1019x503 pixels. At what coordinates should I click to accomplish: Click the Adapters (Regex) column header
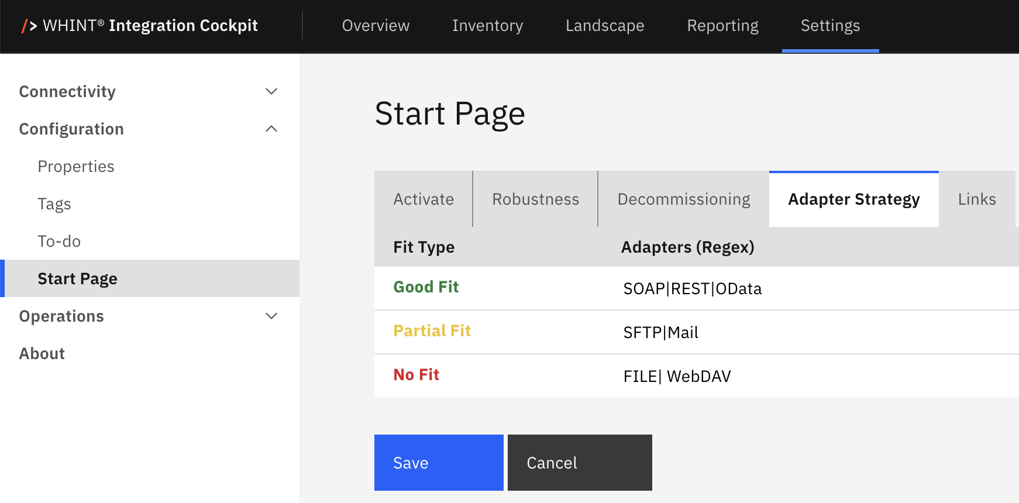pos(688,247)
